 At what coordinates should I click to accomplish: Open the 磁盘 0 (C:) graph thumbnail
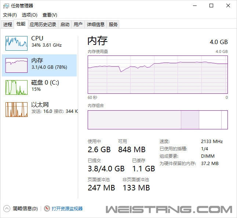pyautogui.click(x=17, y=87)
